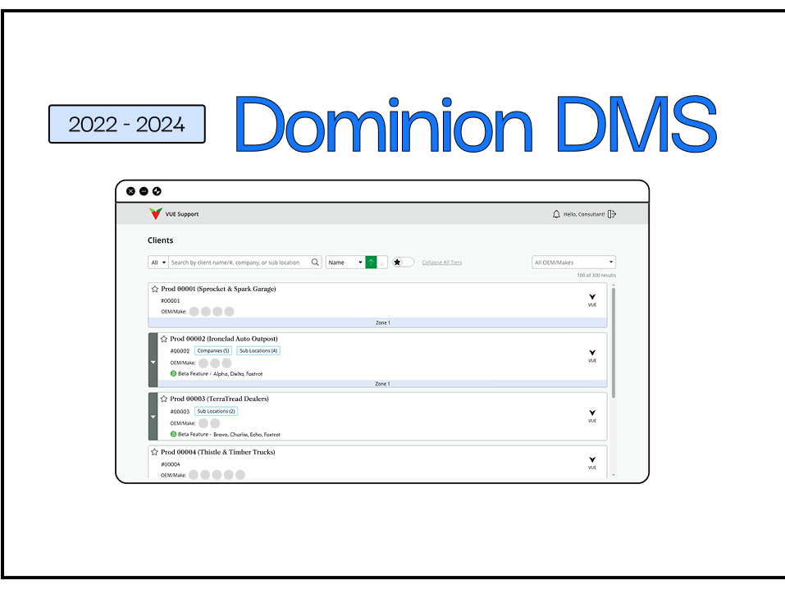785x589 pixels.
Task: Click the search magnifier icon
Action: coord(315,262)
